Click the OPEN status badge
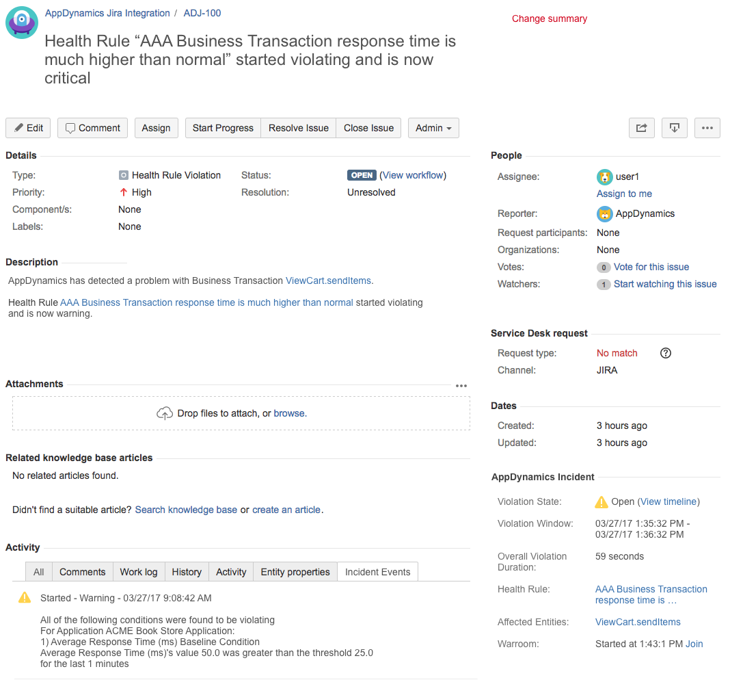This screenshot has width=730, height=680. click(x=362, y=175)
